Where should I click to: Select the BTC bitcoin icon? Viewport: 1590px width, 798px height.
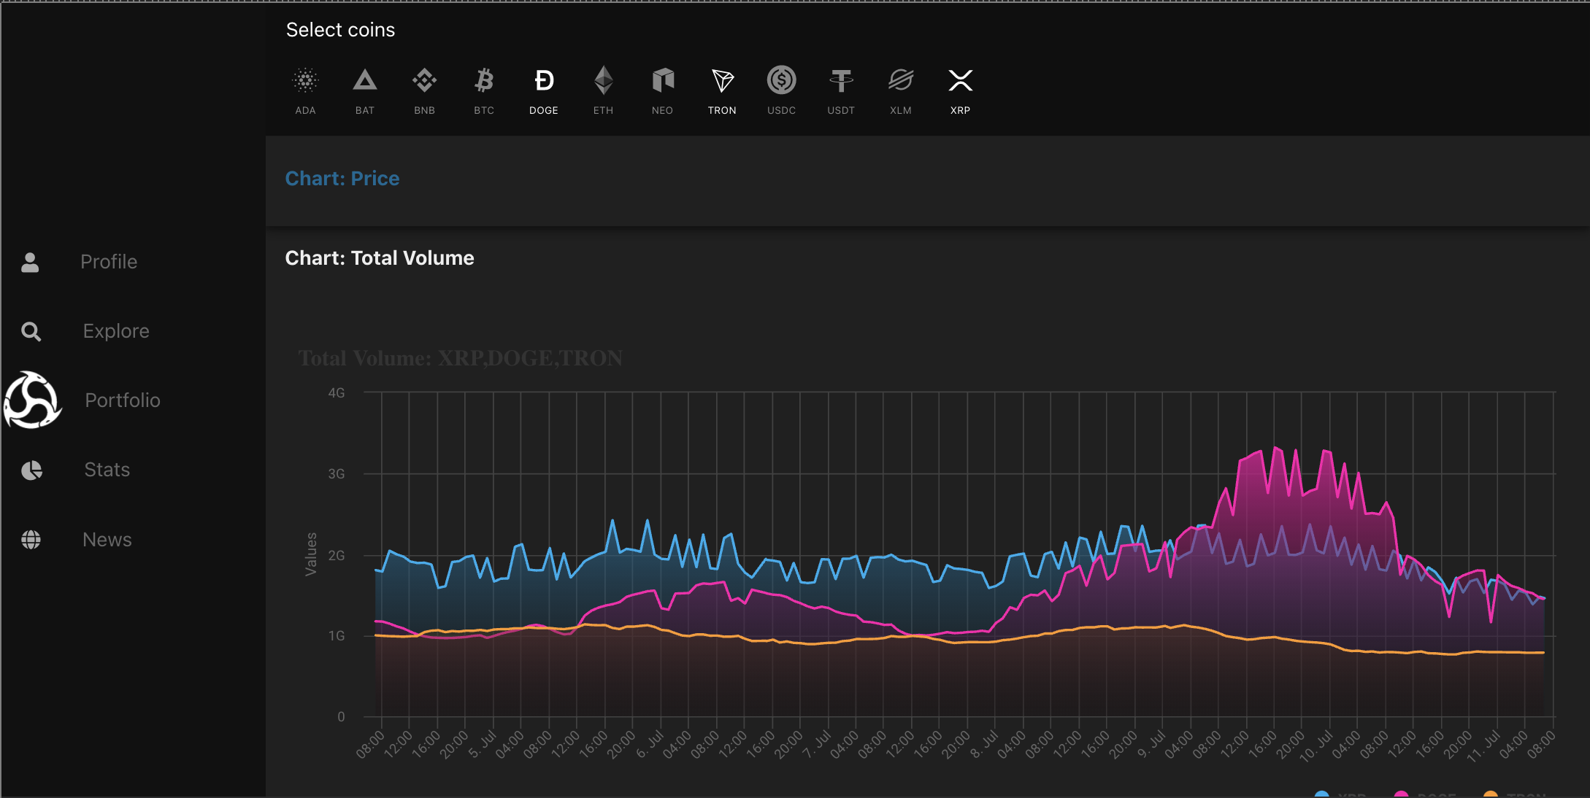click(x=484, y=80)
